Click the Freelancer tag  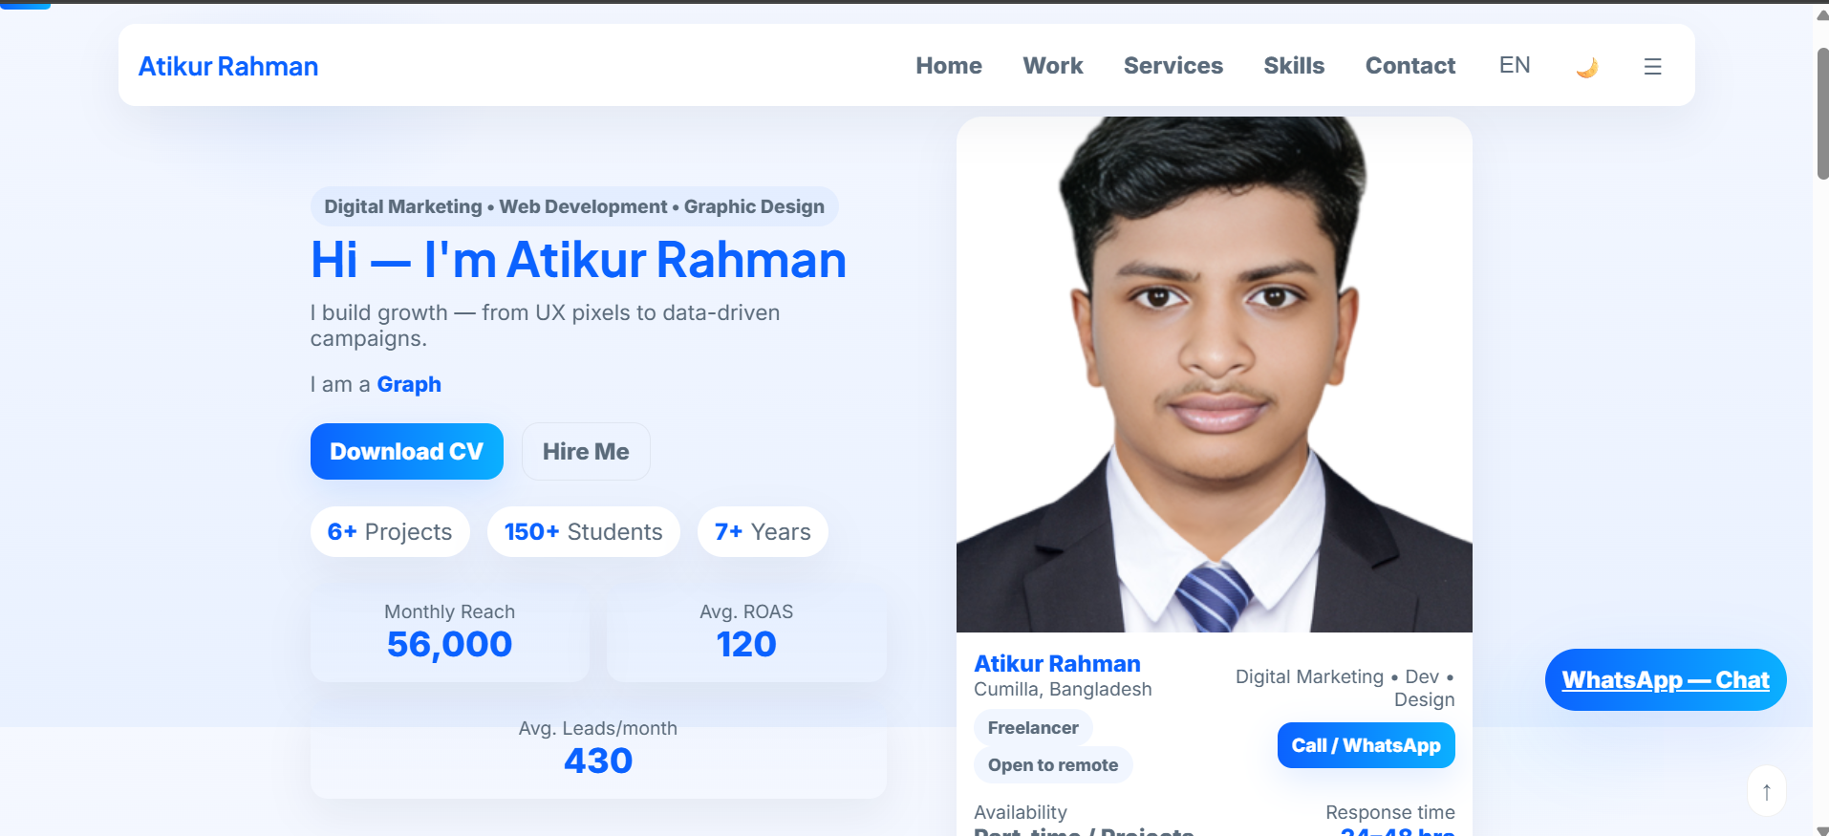1033,728
